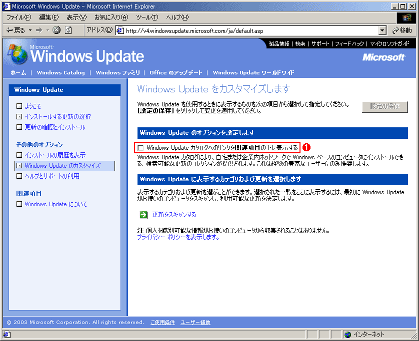The width and height of the screenshot is (419, 341).
Task: Click the Windows flag throbber icon
Action: tap(406, 17)
